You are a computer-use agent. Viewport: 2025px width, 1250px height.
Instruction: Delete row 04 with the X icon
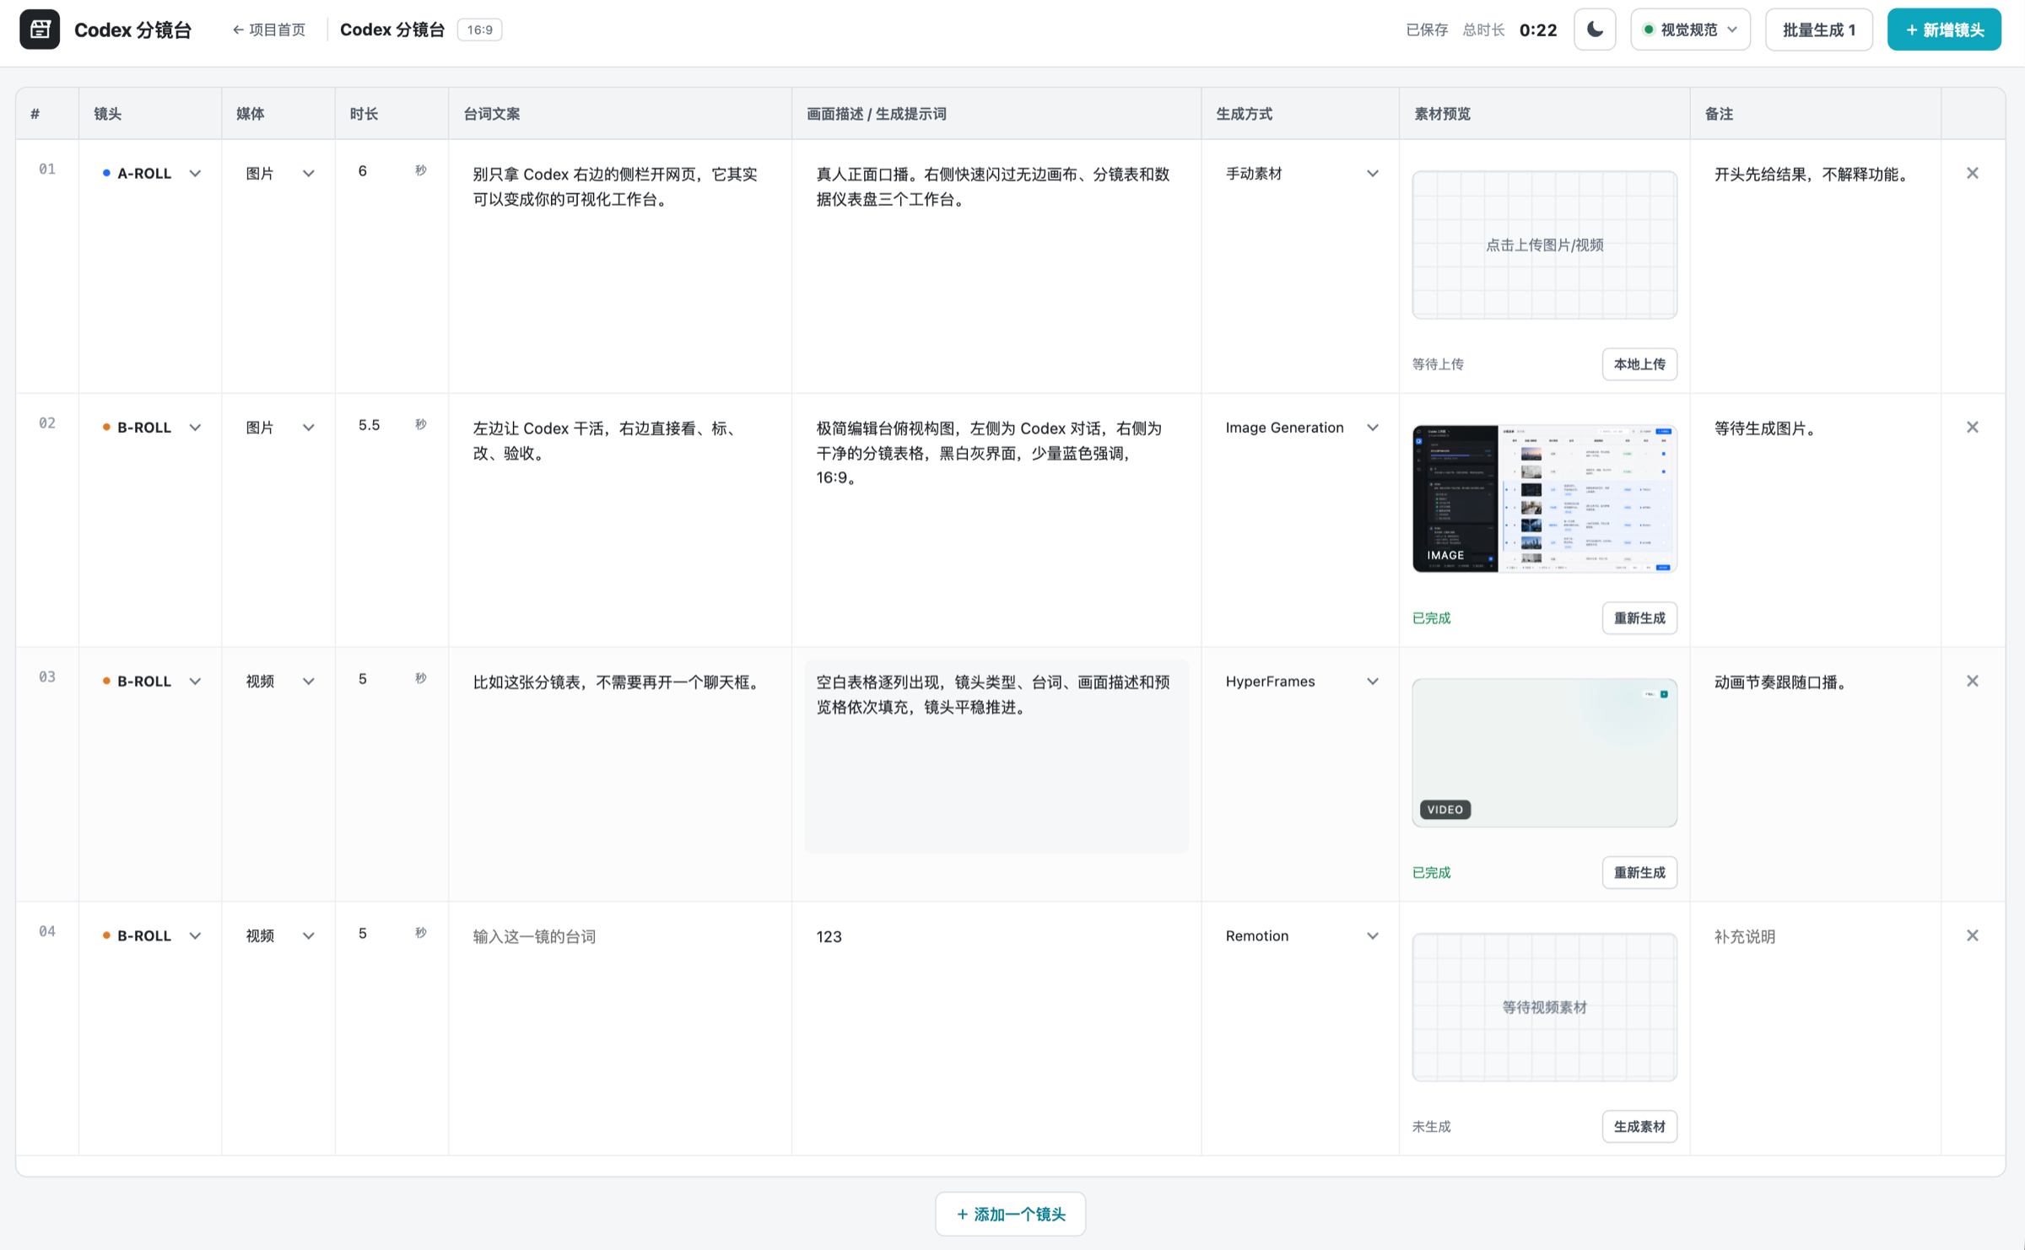point(1972,936)
